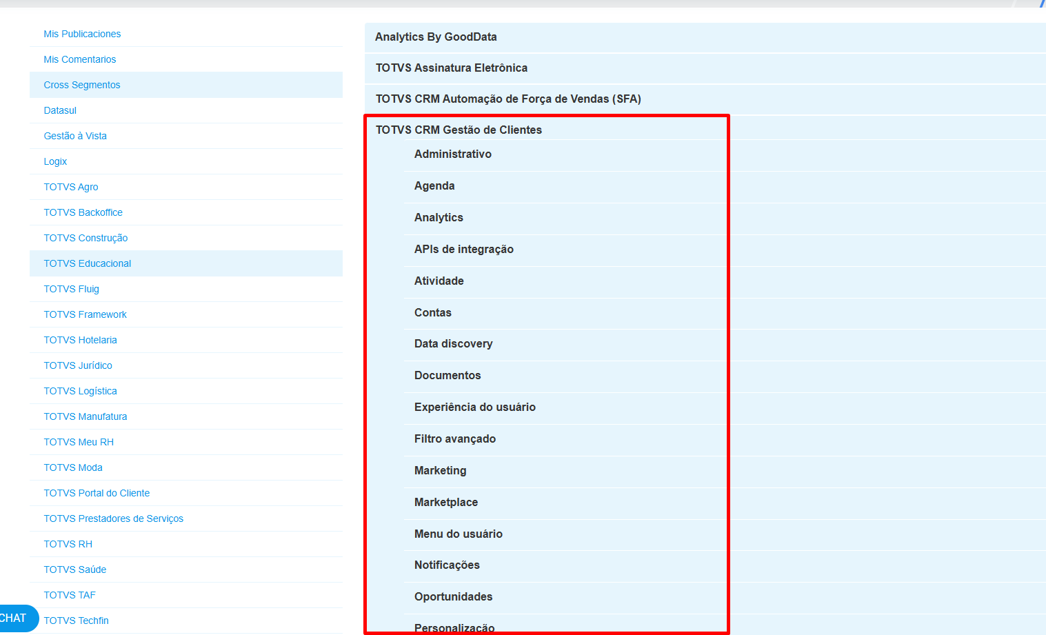Open the Administrativo subsection

(x=453, y=154)
